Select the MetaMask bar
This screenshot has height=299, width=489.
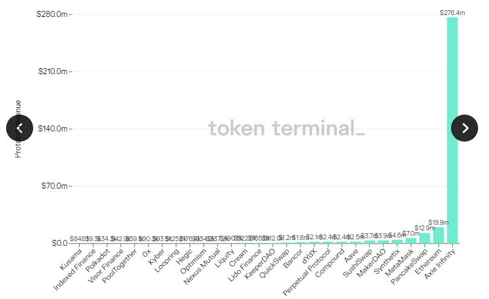pos(411,240)
